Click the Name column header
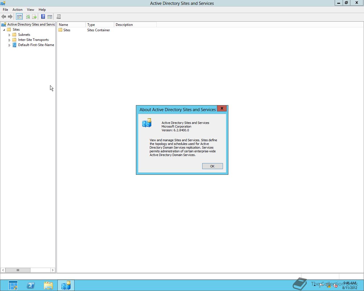The image size is (364, 291). coord(71,25)
